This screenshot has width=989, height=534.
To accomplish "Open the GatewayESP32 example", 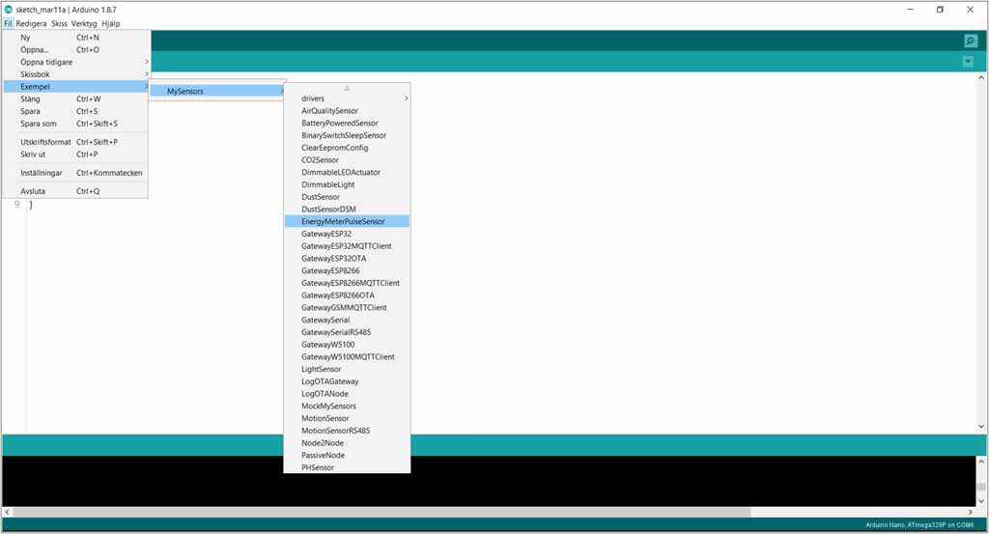I will point(347,234).
